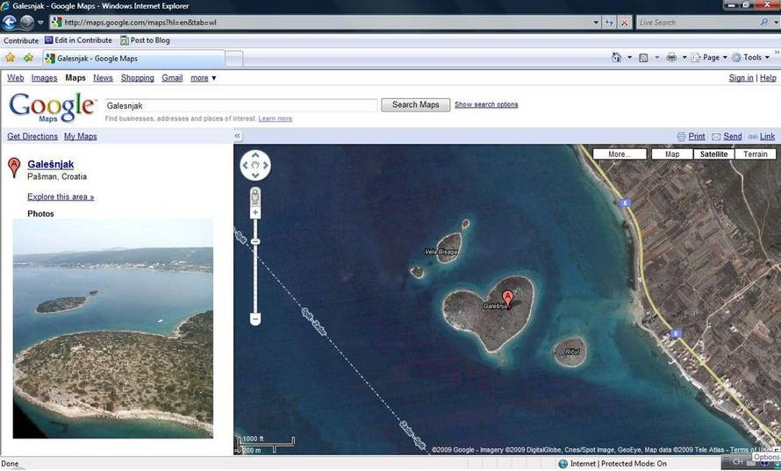This screenshot has height=471, width=781.
Task: Switch to Map view
Action: pos(672,154)
